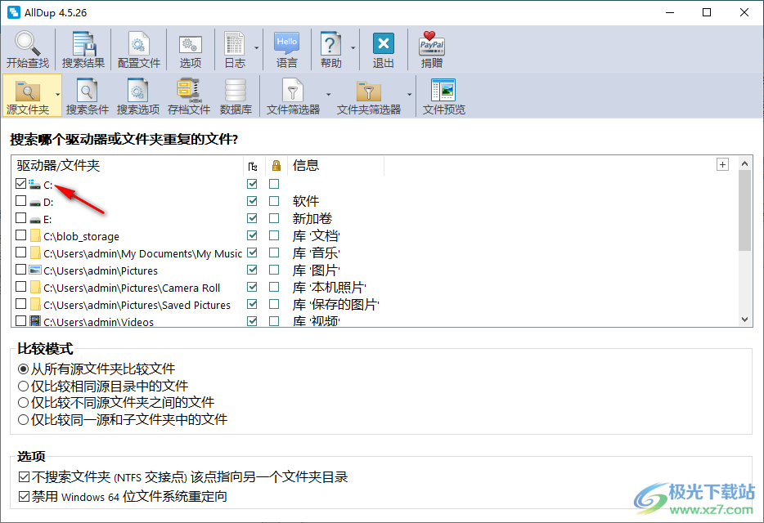Click the 退出 exit icon
The image size is (764, 523).
tap(384, 49)
